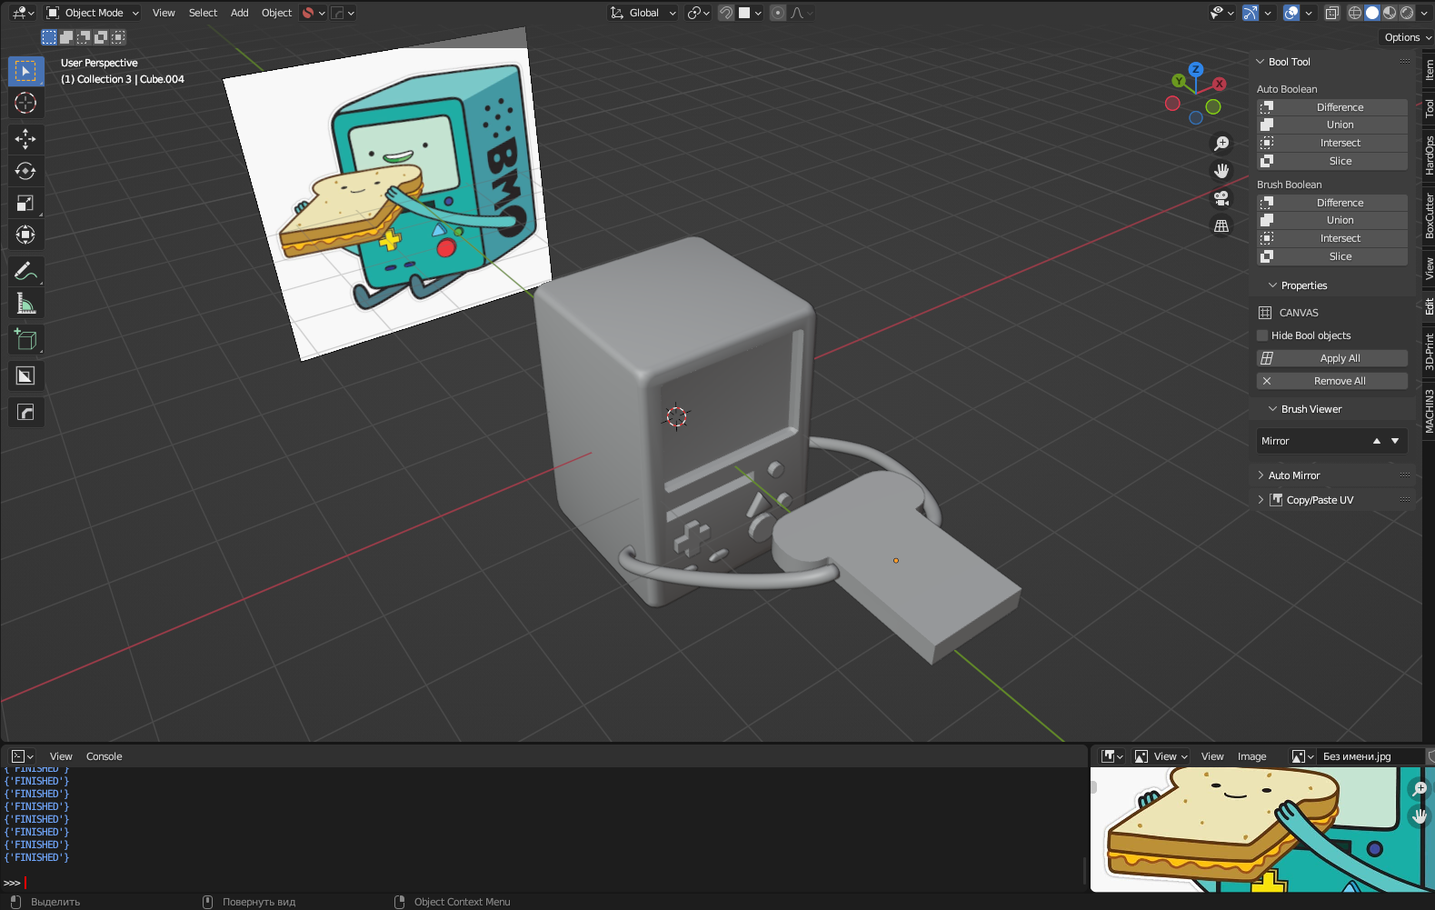
Task: Select the Scale tool
Action: tap(25, 204)
